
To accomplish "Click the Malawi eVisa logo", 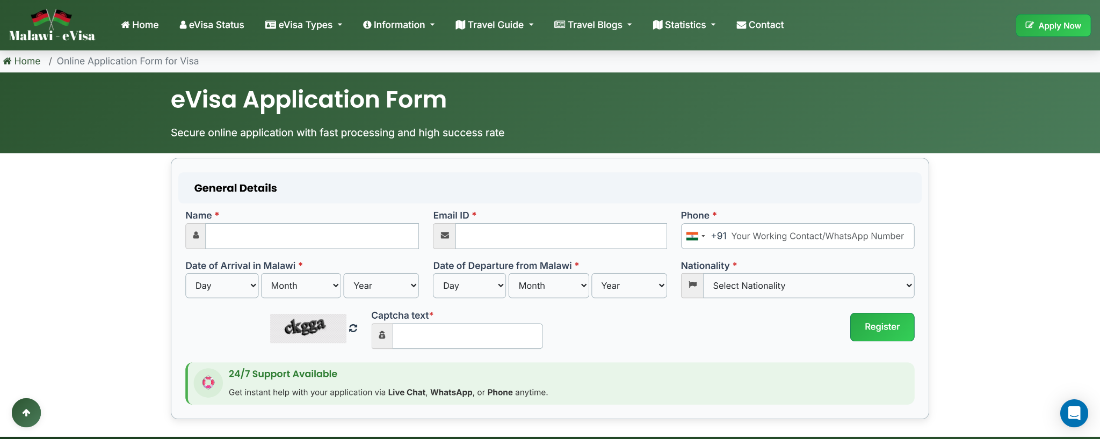I will pos(52,26).
